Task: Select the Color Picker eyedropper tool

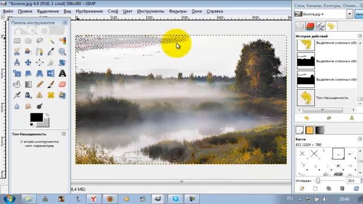Action: click(x=51, y=52)
